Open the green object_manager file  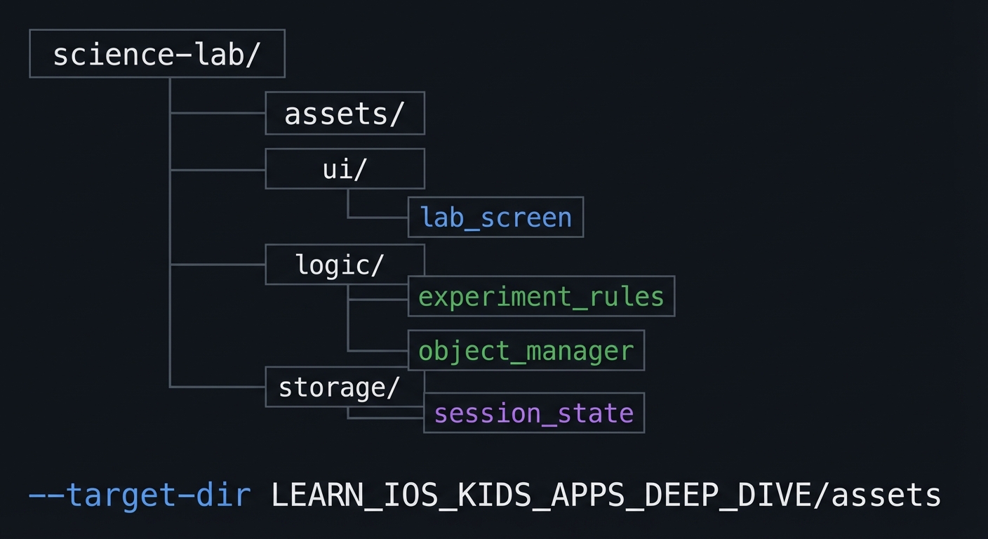tap(526, 350)
